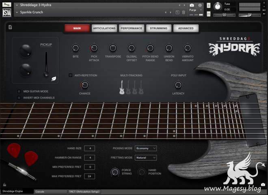This screenshot has width=268, height=195.
Task: Select TACT (Articulation Setup) bottom tab
Action: point(84,192)
